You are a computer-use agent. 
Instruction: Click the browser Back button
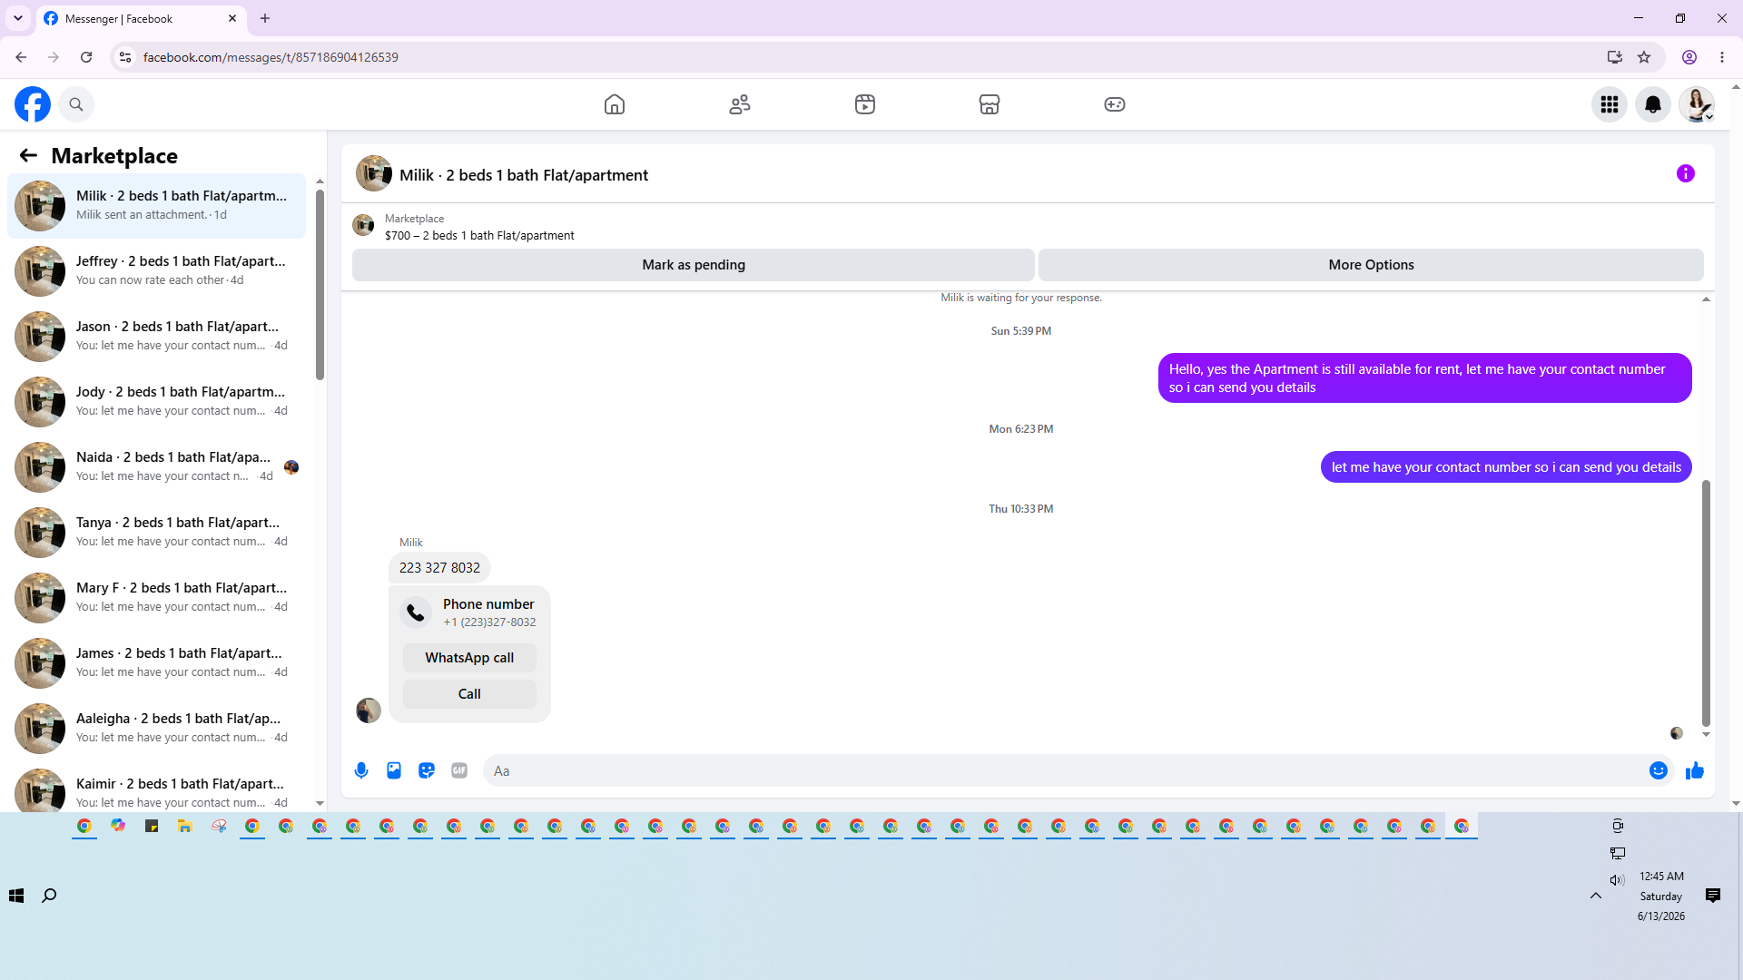click(x=21, y=57)
